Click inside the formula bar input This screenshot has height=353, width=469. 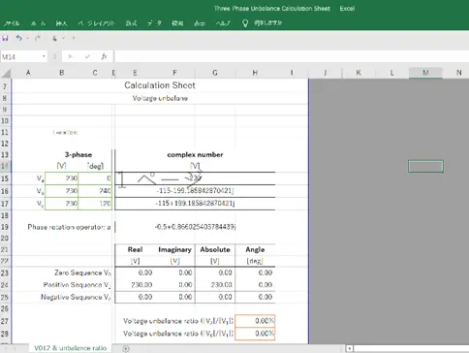click(x=291, y=56)
